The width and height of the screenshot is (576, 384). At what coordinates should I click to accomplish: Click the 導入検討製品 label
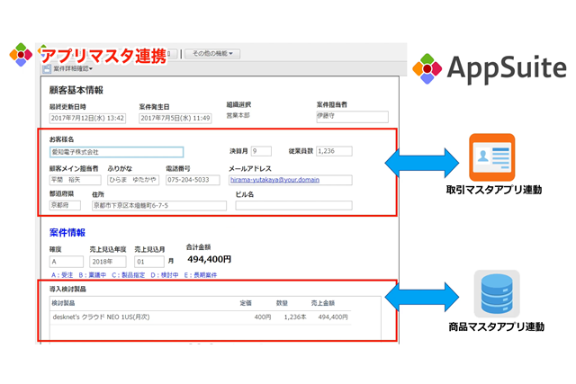tap(68, 290)
